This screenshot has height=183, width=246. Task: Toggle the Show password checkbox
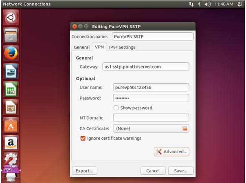pos(116,108)
